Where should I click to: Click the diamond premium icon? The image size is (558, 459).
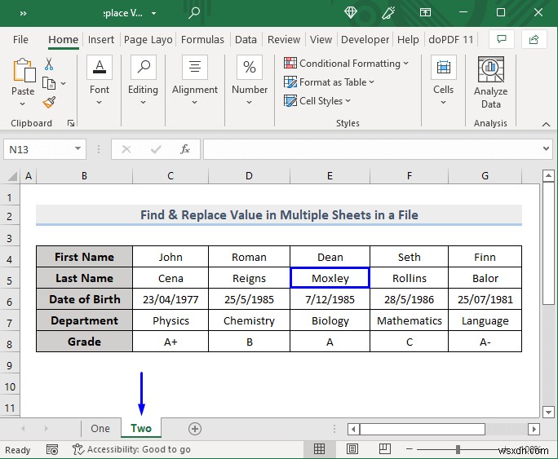point(351,13)
